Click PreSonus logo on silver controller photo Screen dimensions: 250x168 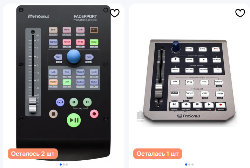[188, 116]
